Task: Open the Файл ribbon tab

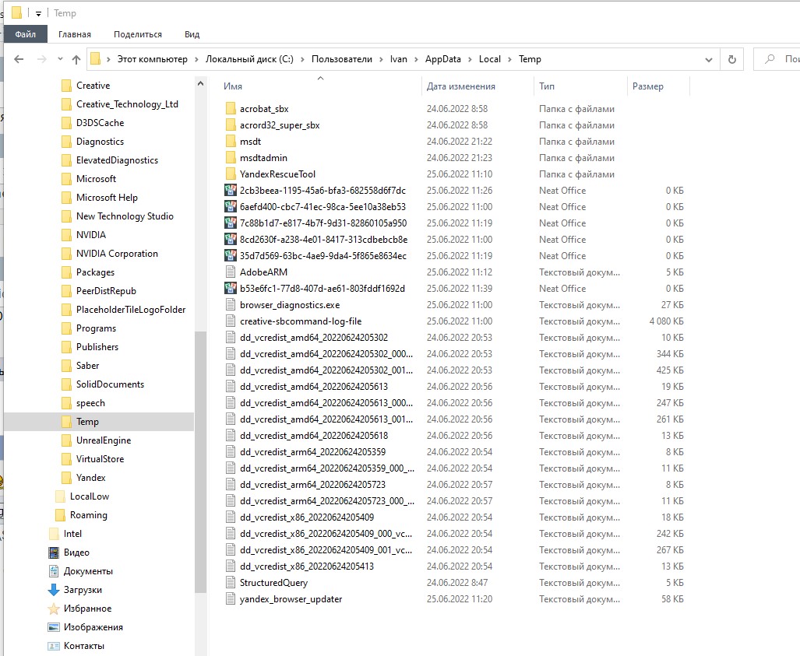Action: pos(26,34)
